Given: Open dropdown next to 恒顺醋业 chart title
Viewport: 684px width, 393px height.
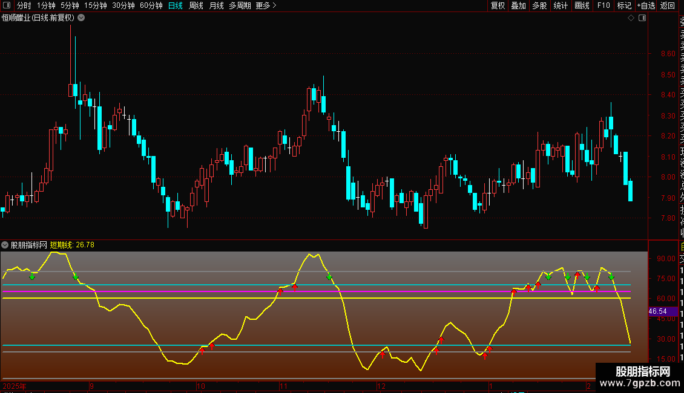Looking at the screenshot, I should coord(81,18).
